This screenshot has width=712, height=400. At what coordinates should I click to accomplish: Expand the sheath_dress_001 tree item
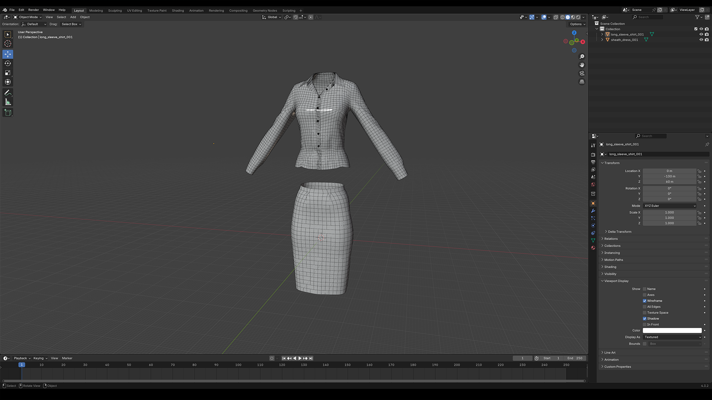[x=602, y=40]
